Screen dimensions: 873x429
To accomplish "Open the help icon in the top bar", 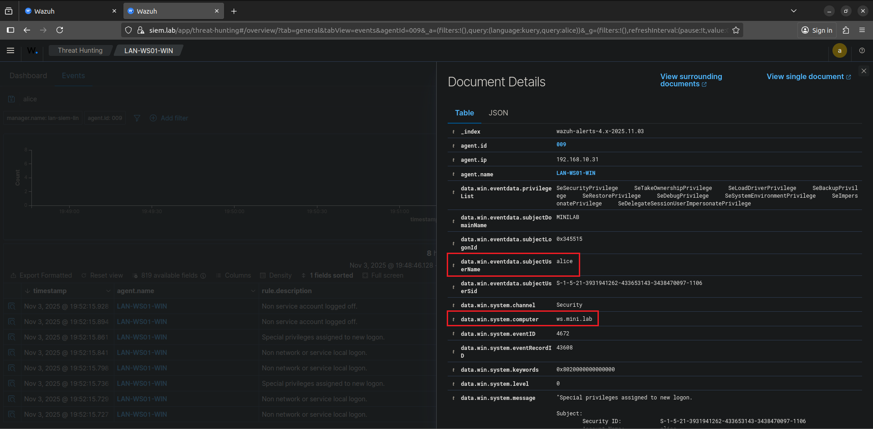I will tap(862, 50).
